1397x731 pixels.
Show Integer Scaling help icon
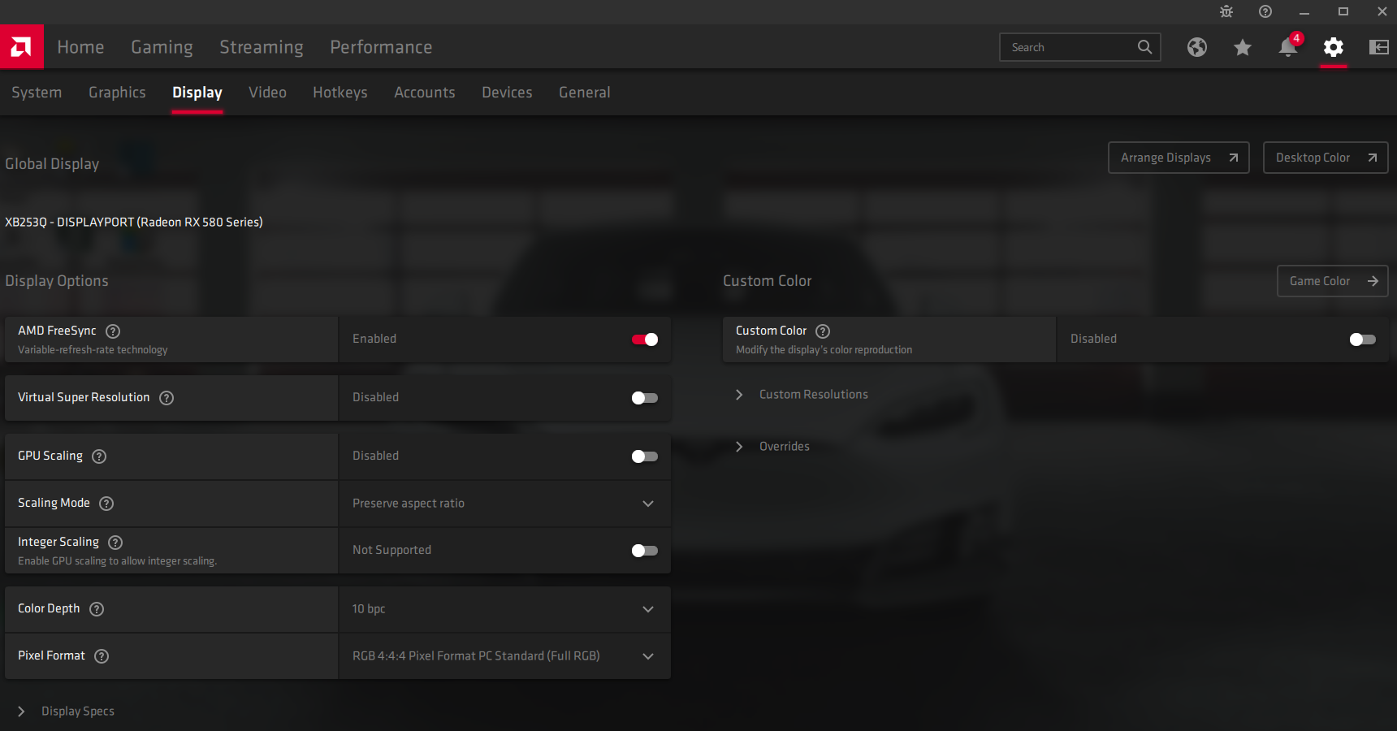pos(115,542)
